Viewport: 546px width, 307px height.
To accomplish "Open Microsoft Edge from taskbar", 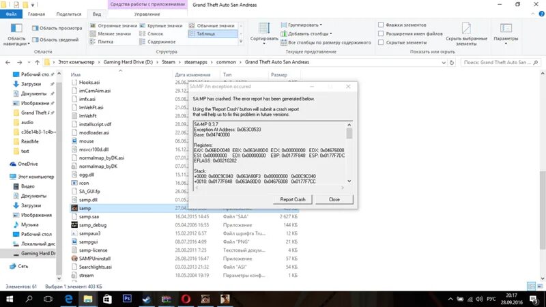I will (68, 299).
